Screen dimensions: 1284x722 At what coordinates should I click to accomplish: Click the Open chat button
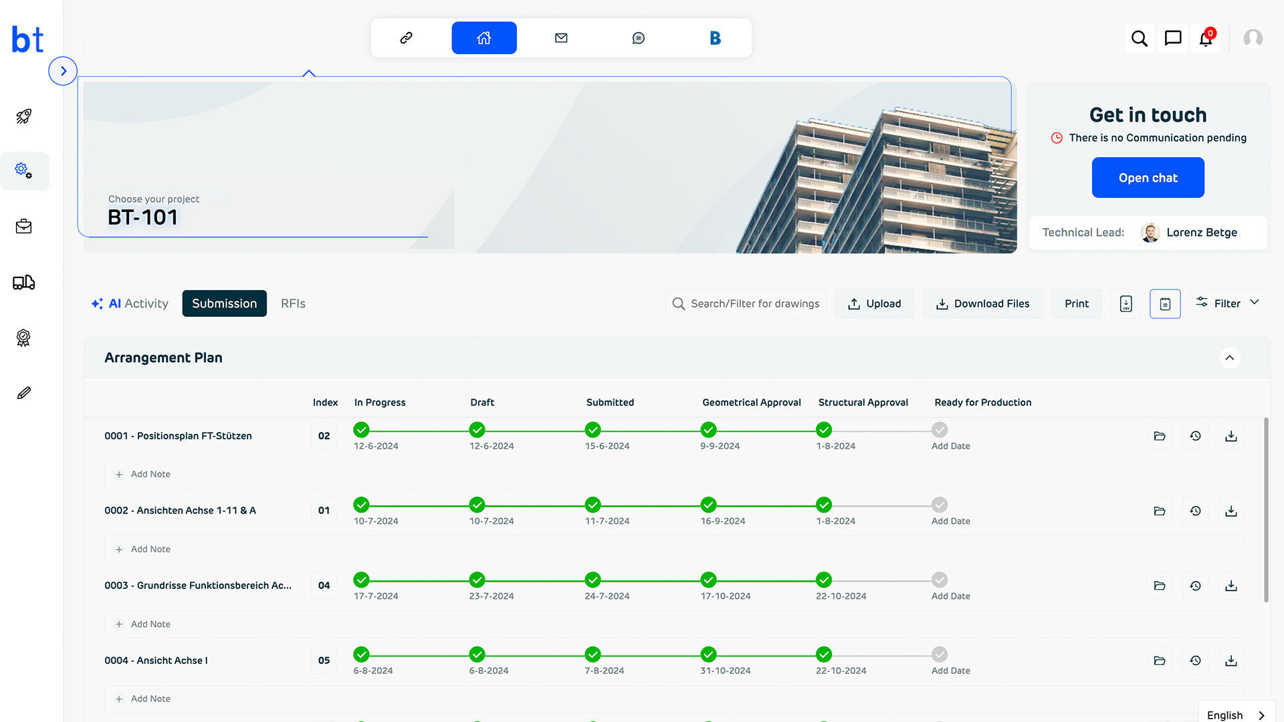[1148, 178]
